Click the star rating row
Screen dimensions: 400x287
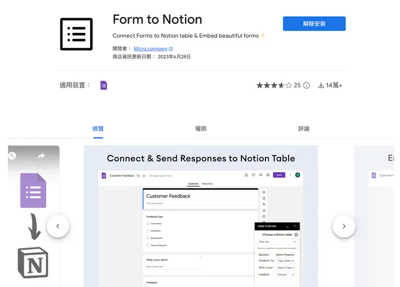pyautogui.click(x=274, y=85)
